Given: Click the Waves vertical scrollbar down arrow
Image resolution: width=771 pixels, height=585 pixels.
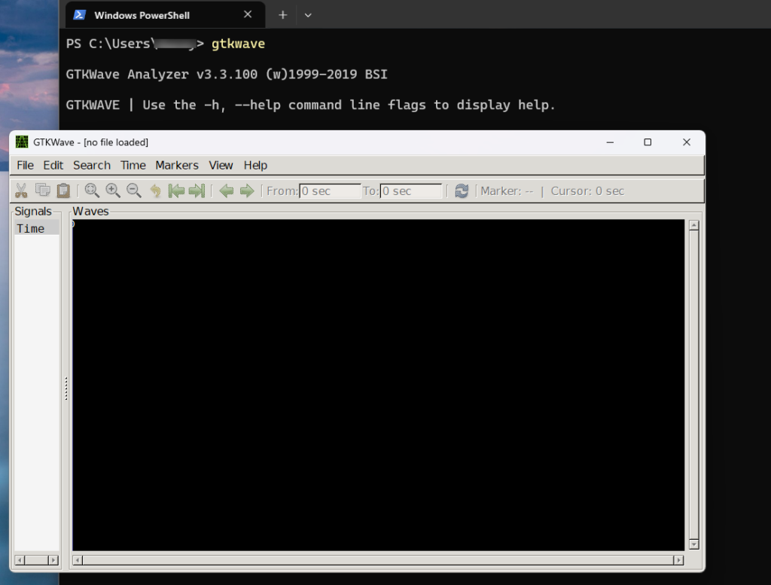Looking at the screenshot, I should [693, 544].
